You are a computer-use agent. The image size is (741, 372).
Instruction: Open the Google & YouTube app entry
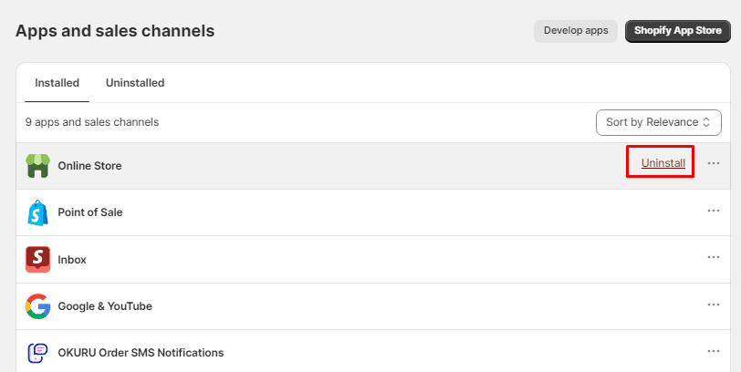105,306
